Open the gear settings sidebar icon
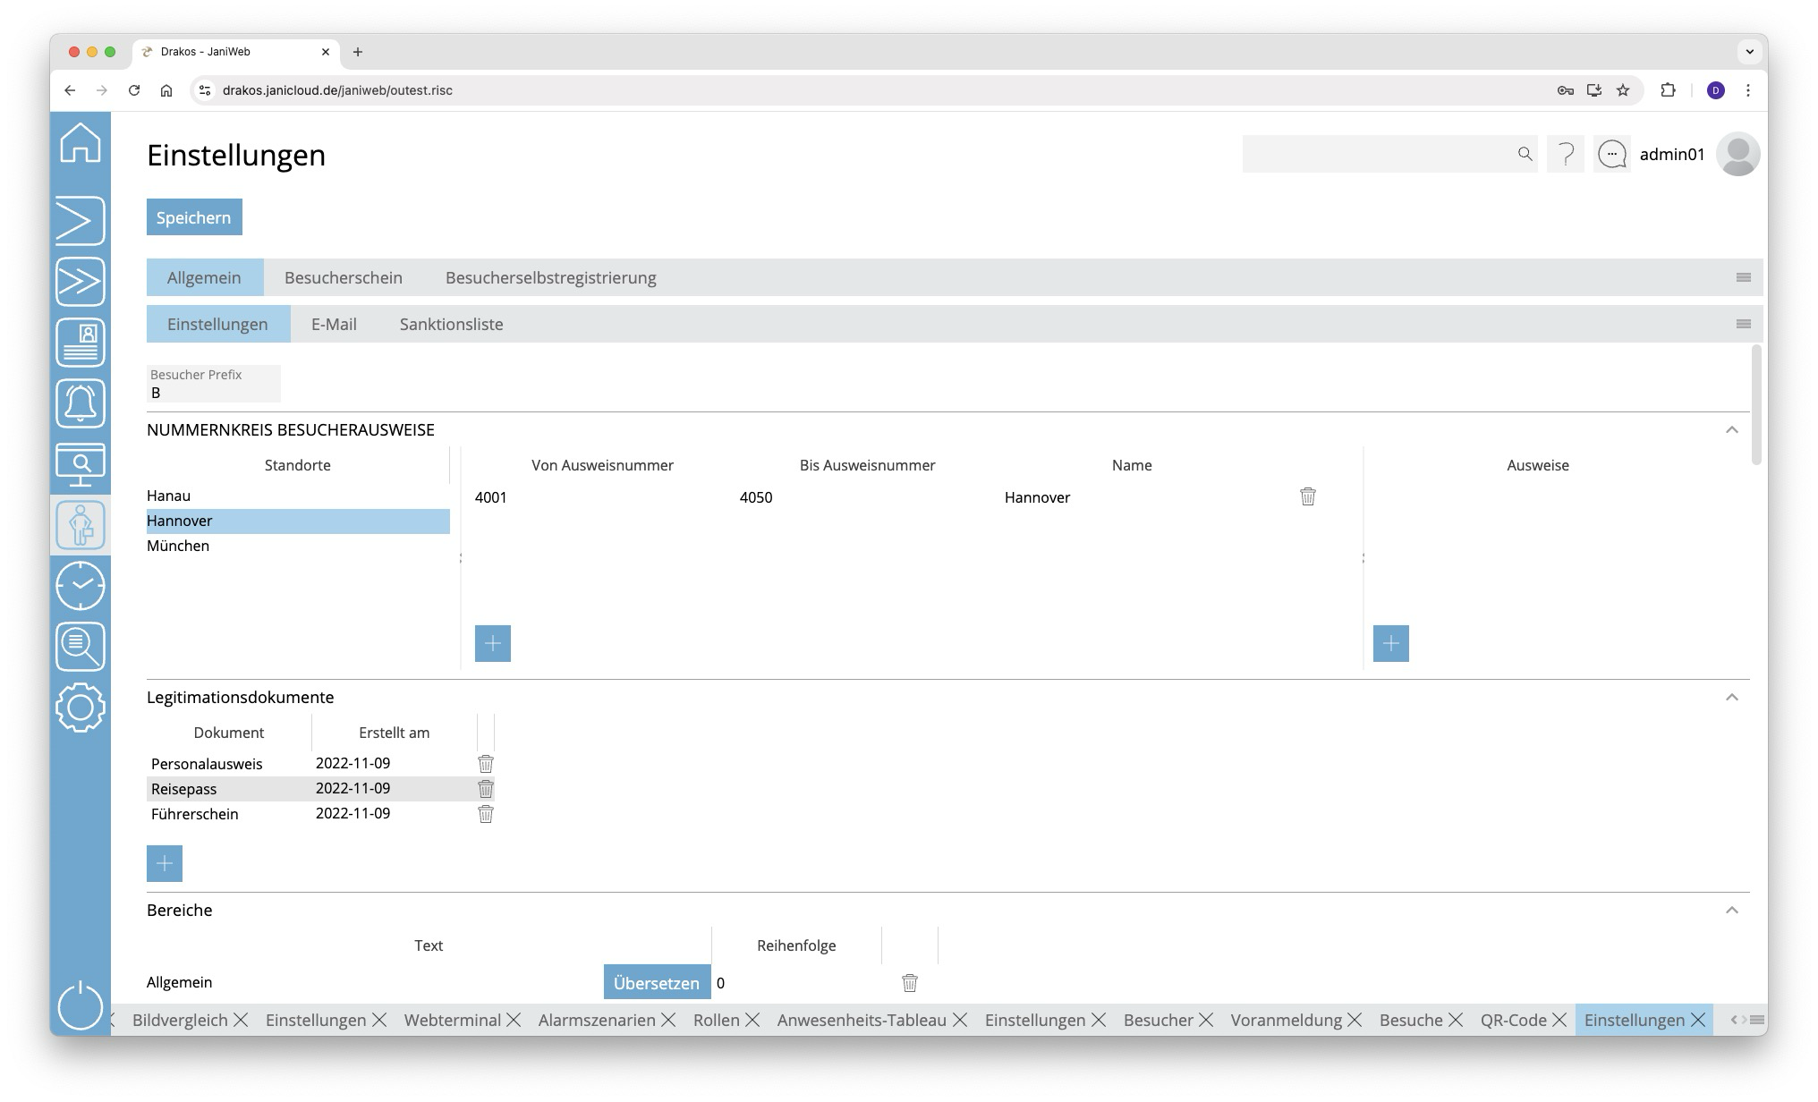This screenshot has width=1818, height=1102. (81, 708)
